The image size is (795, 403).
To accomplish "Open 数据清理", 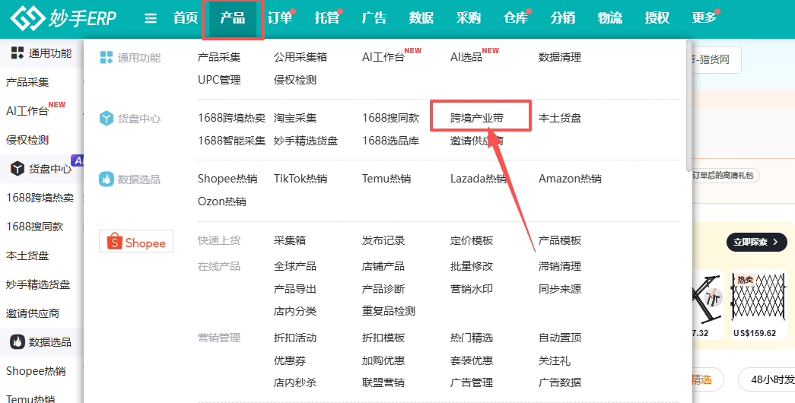I will 560,57.
